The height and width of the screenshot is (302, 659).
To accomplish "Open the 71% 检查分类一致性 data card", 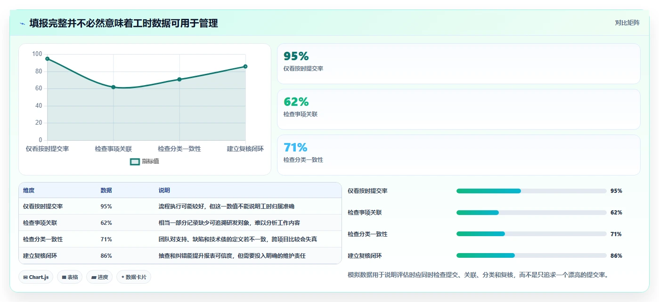I will tap(458, 155).
